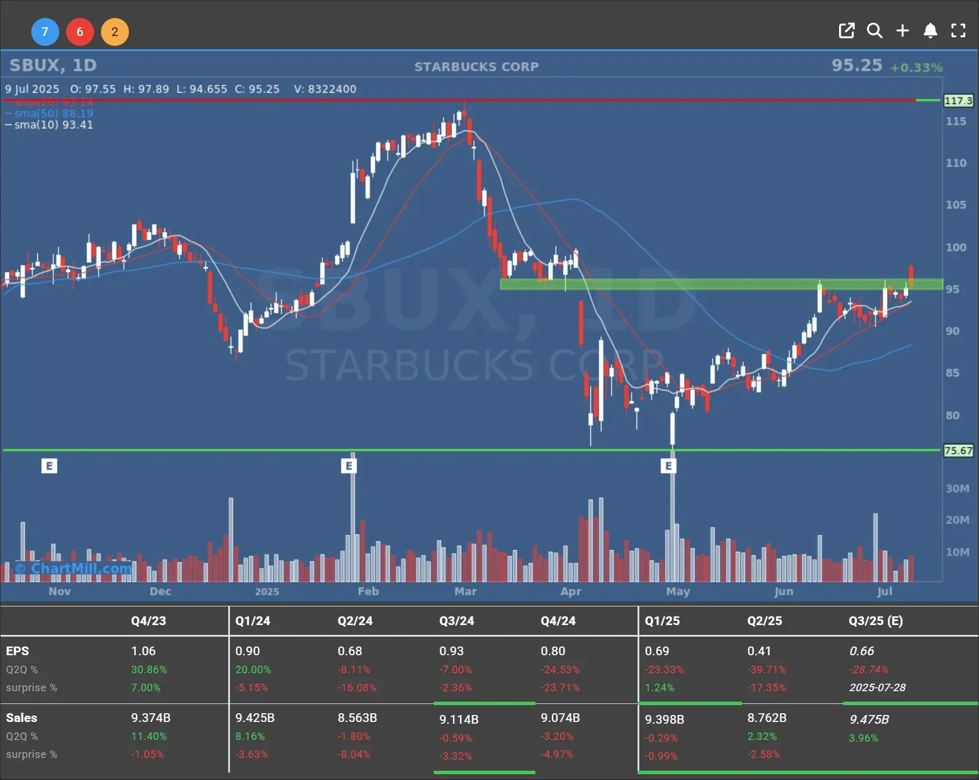Click the SBUX, 1D ticker title
The width and height of the screenshot is (979, 780).
[x=53, y=65]
